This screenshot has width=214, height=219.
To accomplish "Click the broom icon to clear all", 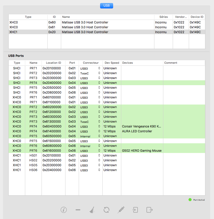I will click(x=92, y=210).
